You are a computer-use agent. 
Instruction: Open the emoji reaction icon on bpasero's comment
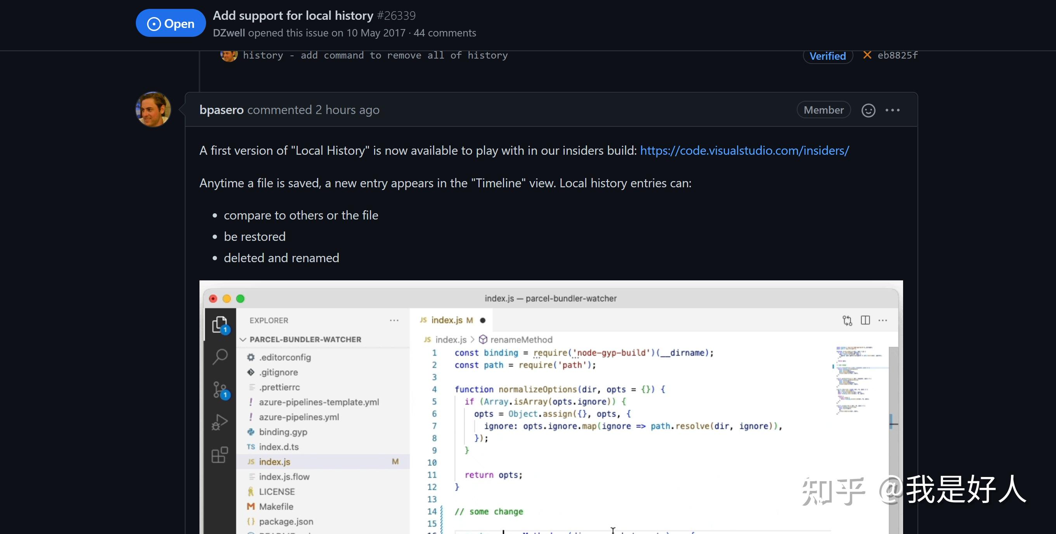coord(868,110)
